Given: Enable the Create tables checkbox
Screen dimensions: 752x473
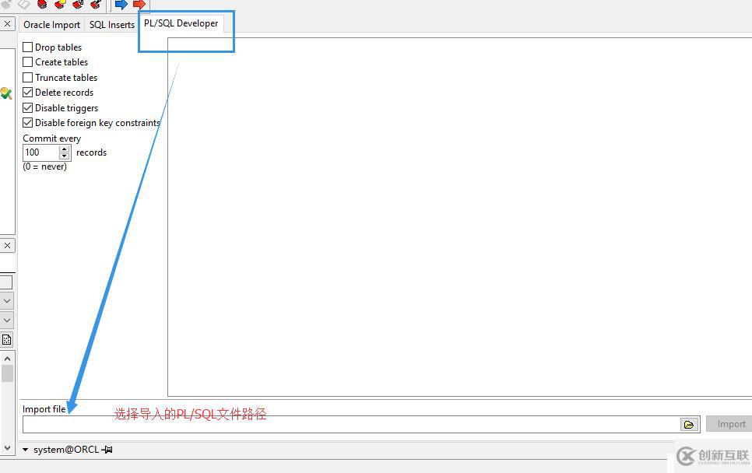Looking at the screenshot, I should coord(28,61).
